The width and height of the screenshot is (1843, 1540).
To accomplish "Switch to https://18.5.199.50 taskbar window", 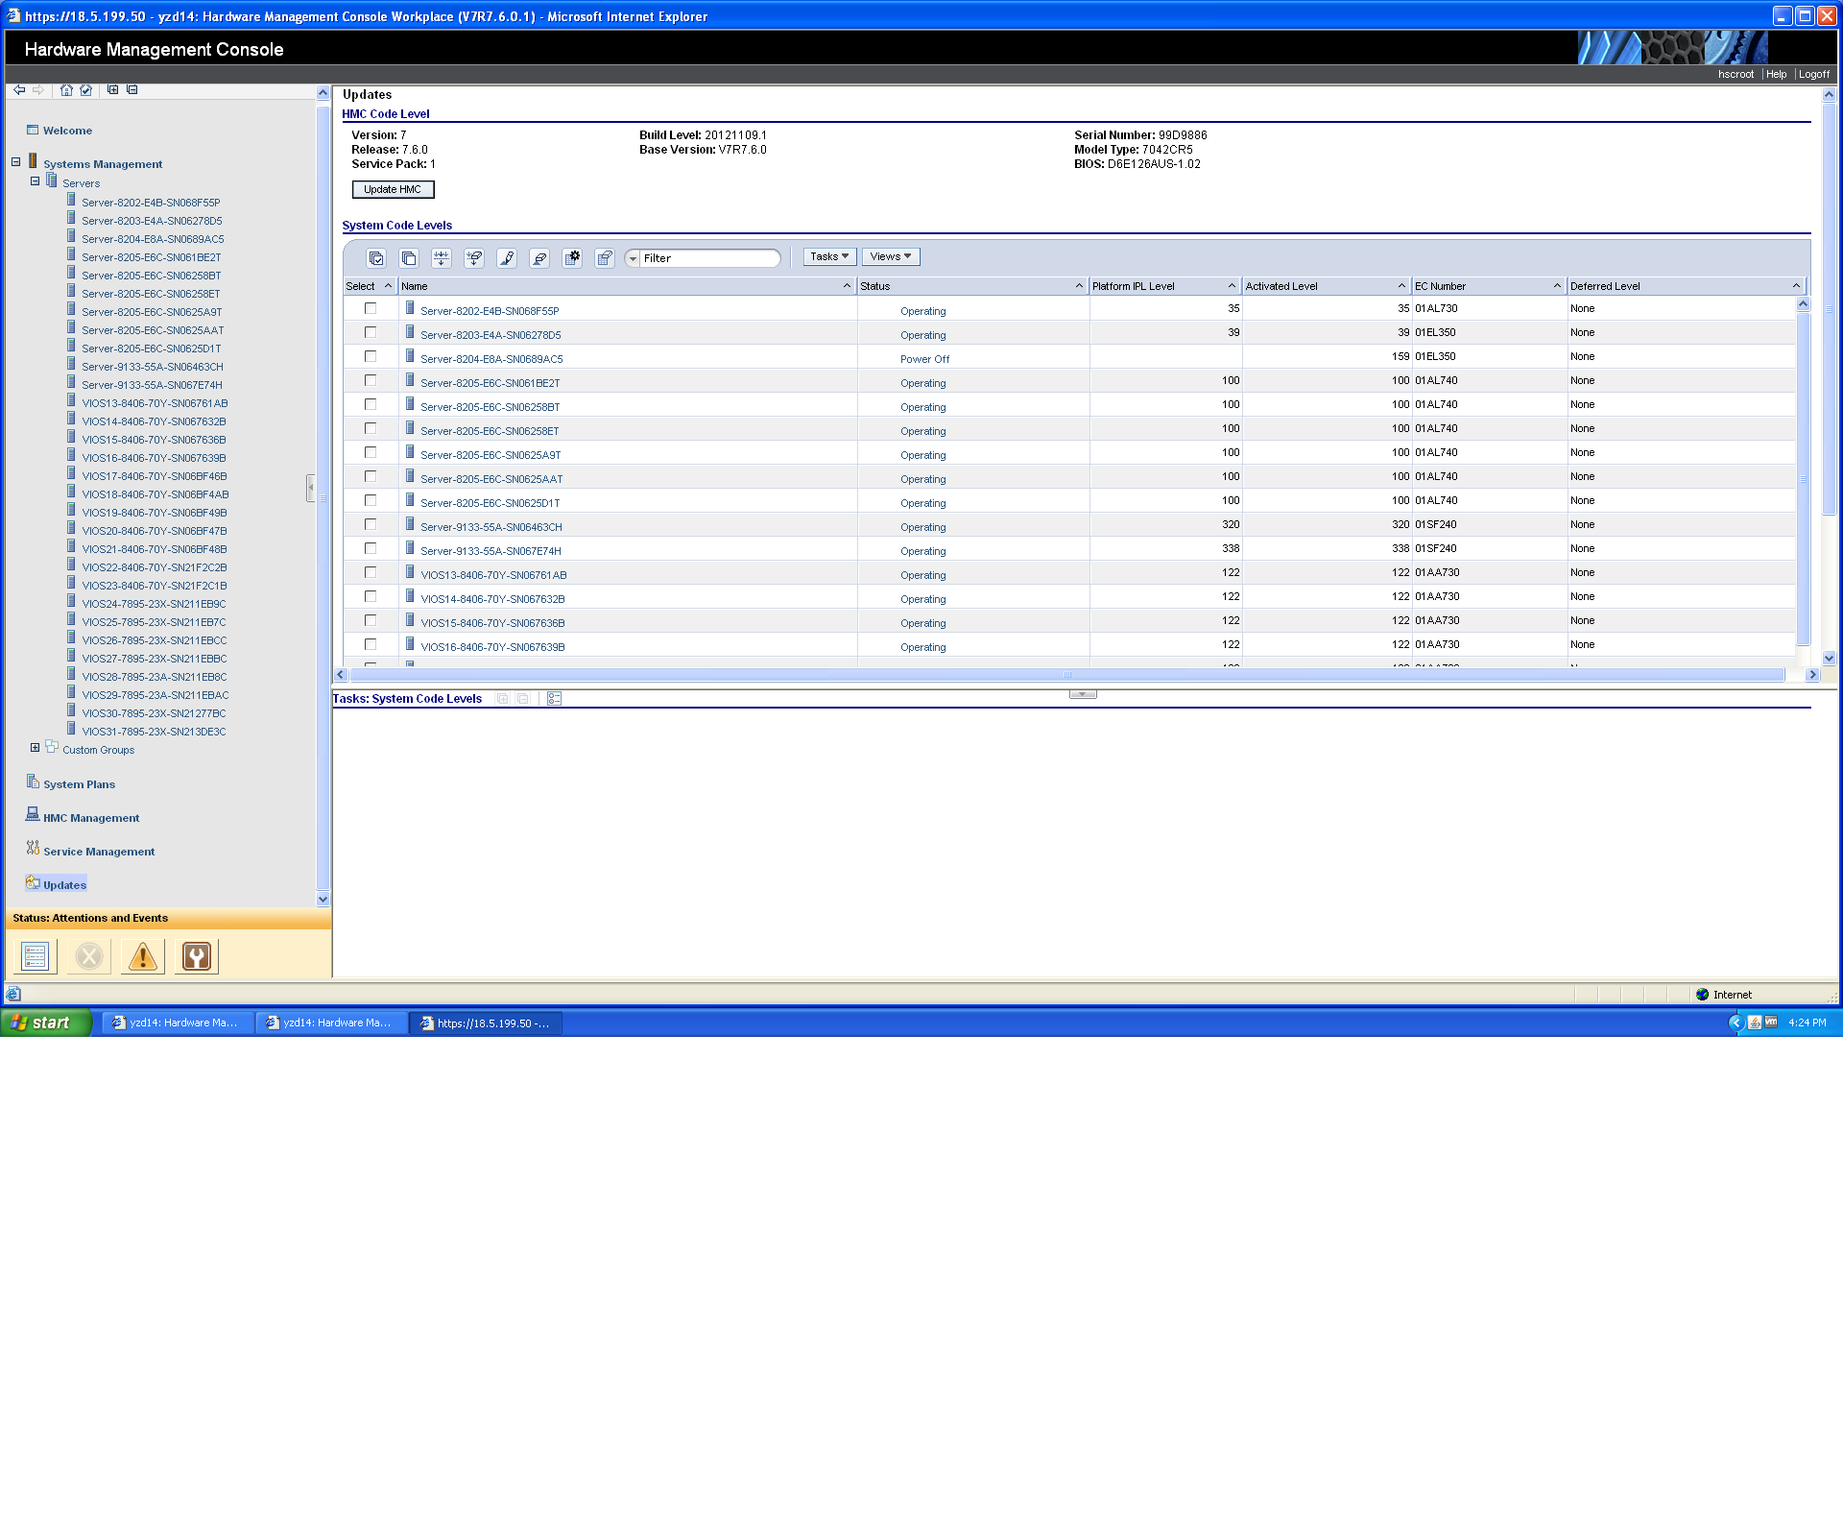I will pyautogui.click(x=486, y=1023).
